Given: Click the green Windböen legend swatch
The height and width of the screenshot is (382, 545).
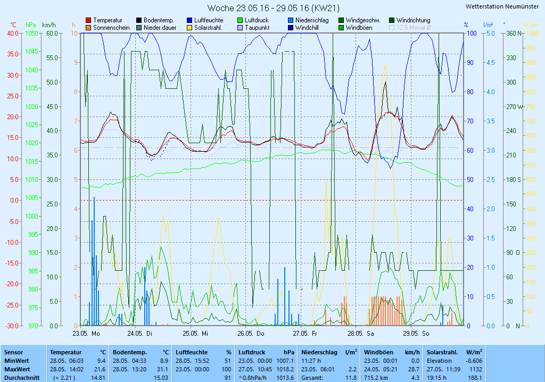Looking at the screenshot, I should click(341, 28).
